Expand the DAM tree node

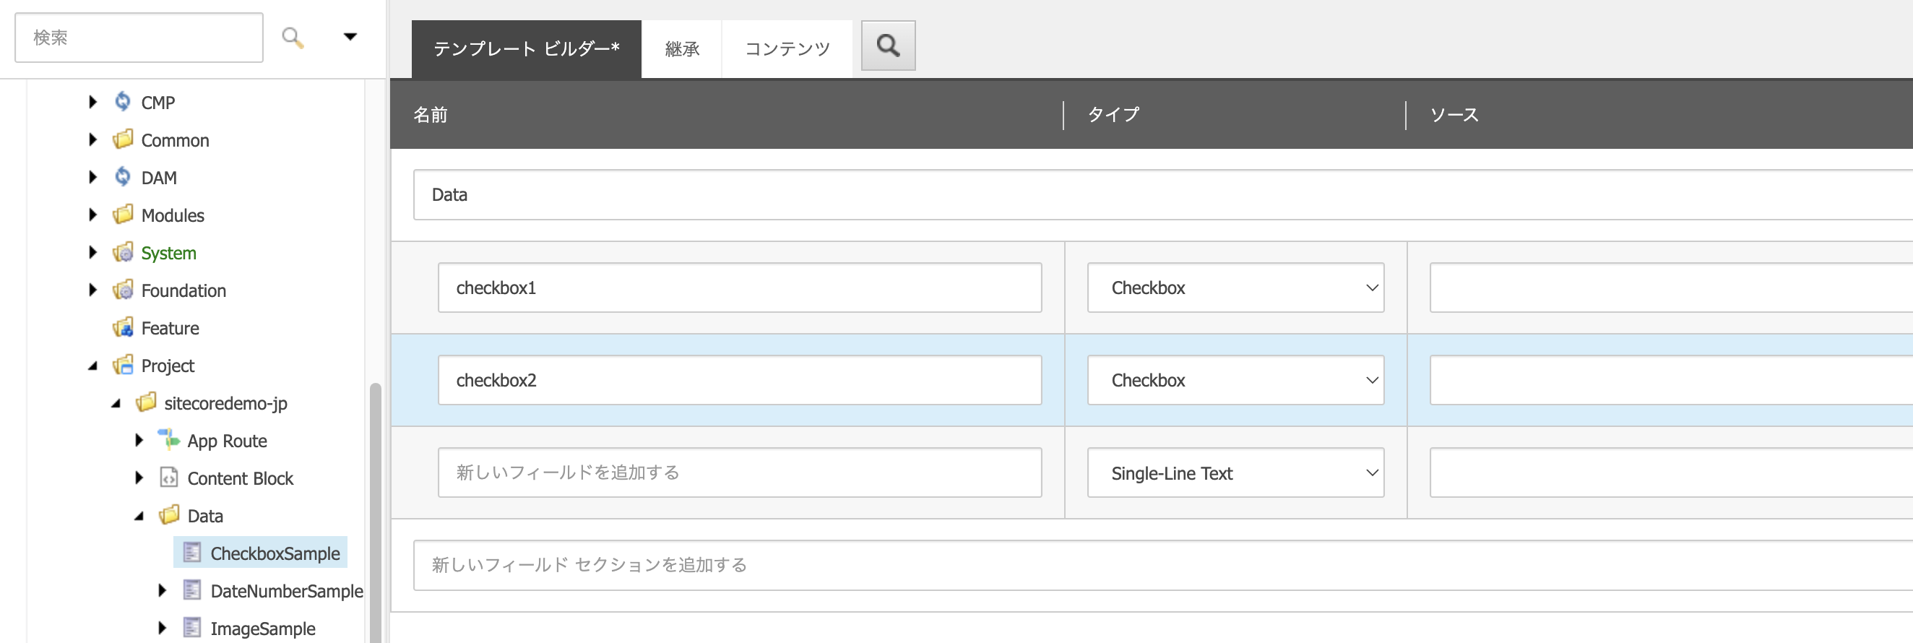click(x=92, y=177)
